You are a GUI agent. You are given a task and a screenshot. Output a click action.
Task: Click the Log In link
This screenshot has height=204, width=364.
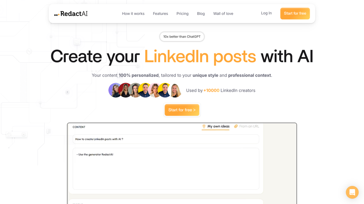pyautogui.click(x=266, y=13)
